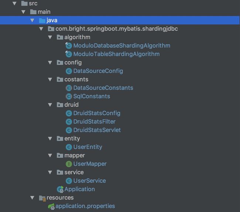This screenshot has width=240, height=212.
Task: Open DruidStatsServlet in the tree
Action: point(97,130)
